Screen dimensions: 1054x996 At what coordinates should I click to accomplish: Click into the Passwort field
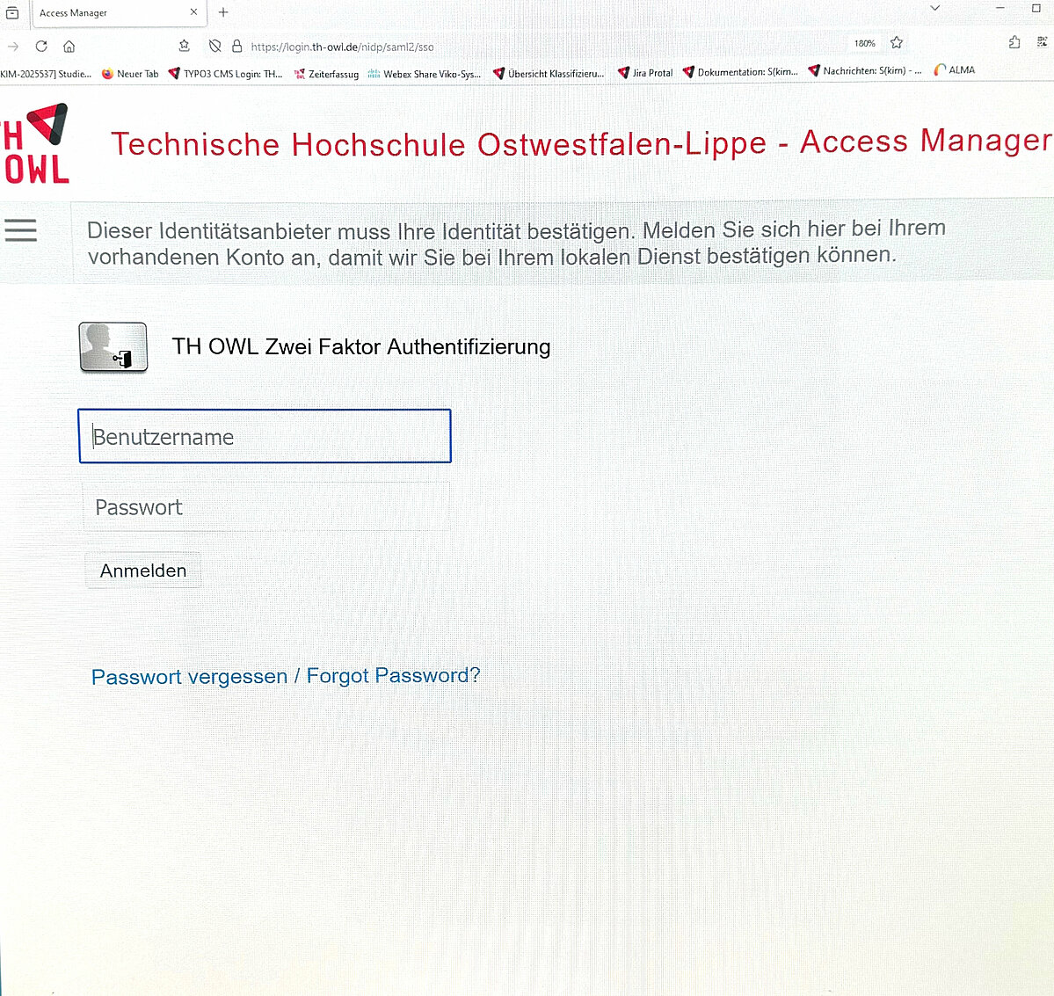pos(266,507)
